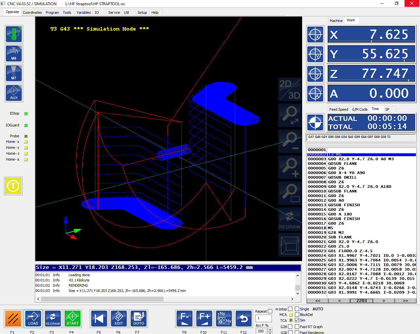Enable the m1stop checkbox
The height and width of the screenshot is (334, 420).
pos(290,309)
